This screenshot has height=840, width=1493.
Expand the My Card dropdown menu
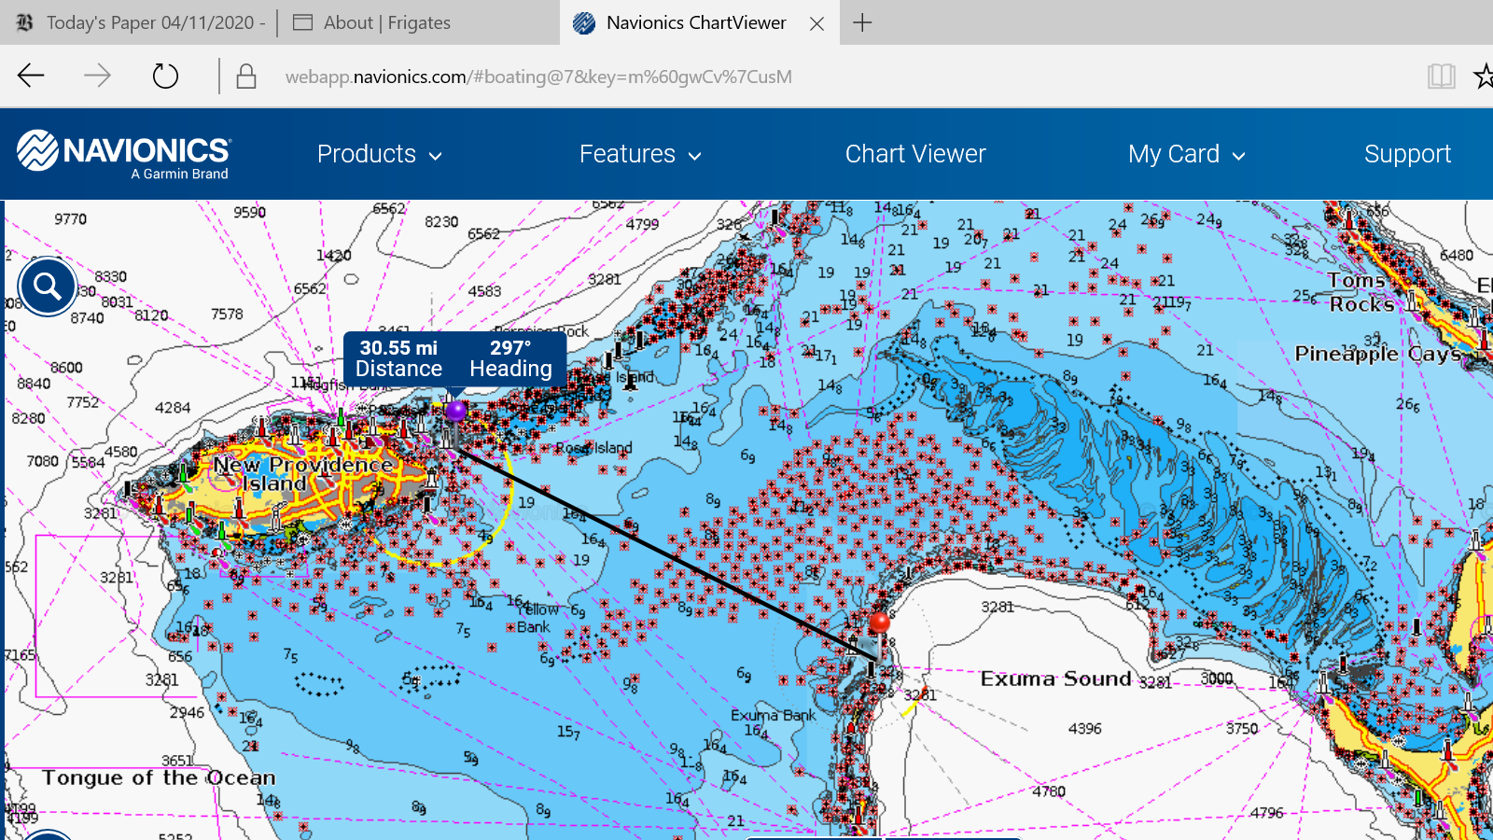pyautogui.click(x=1187, y=154)
